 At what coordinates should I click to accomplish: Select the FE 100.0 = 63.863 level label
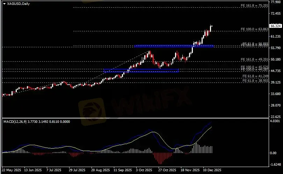tap(254, 29)
